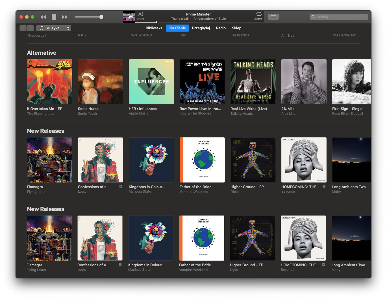Image resolution: width=387 pixels, height=299 pixels.
Task: Click the magnifier icon in search field
Action: click(313, 17)
